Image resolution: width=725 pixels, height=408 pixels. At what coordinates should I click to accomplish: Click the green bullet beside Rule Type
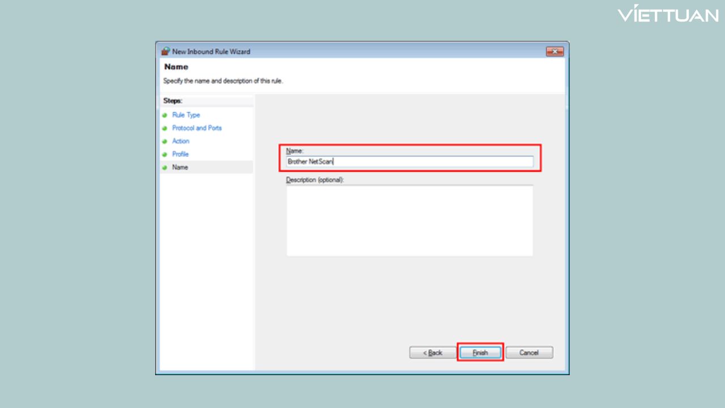click(x=164, y=115)
